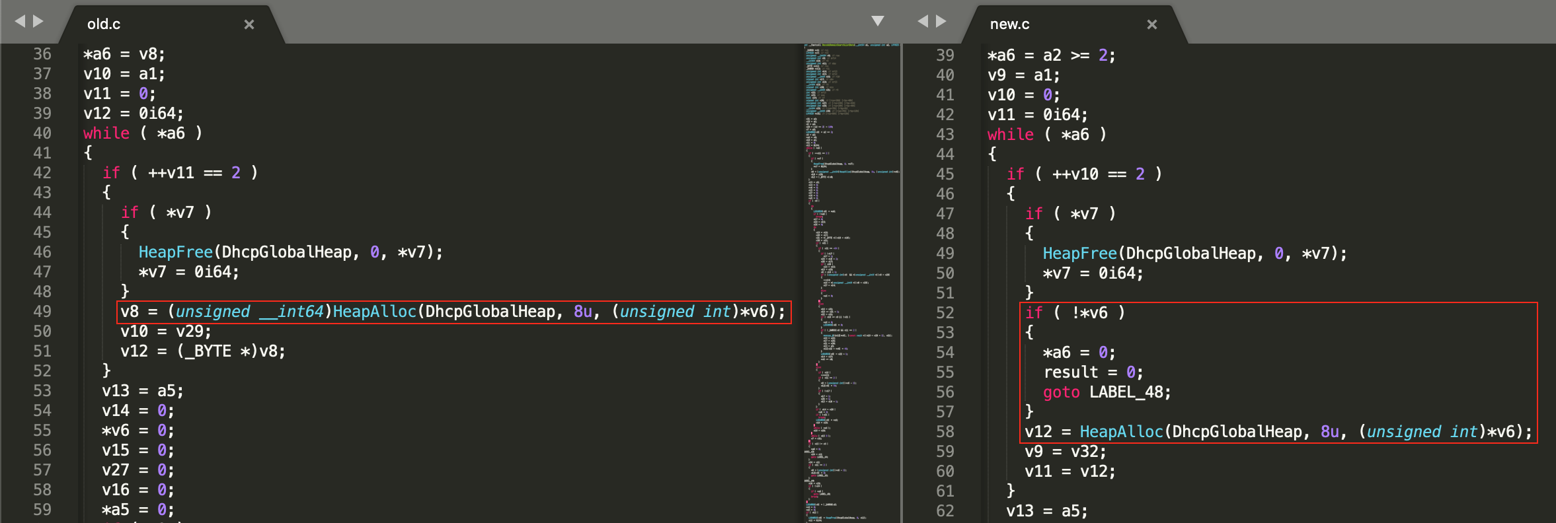Click the "result = 0;" line in new.c
The height and width of the screenshot is (523, 1556).
click(x=1093, y=372)
